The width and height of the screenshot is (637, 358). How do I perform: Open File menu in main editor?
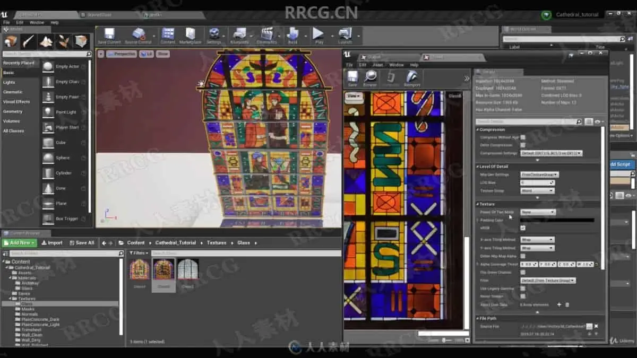[x=6, y=23]
